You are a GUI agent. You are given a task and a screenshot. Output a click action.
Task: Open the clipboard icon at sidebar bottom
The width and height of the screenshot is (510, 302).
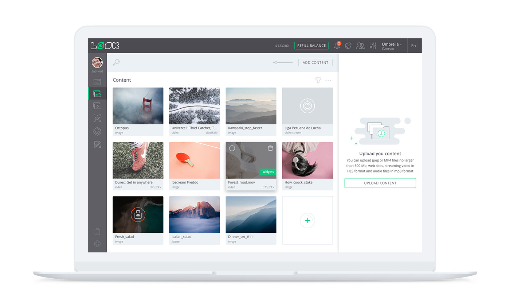(x=97, y=232)
